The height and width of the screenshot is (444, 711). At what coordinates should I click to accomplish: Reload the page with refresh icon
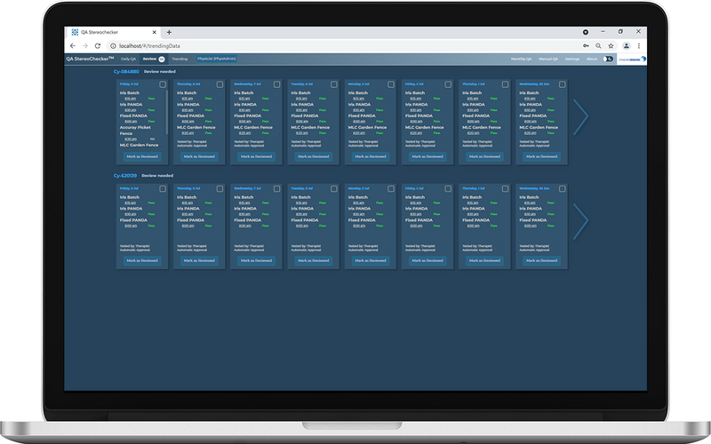pos(97,46)
